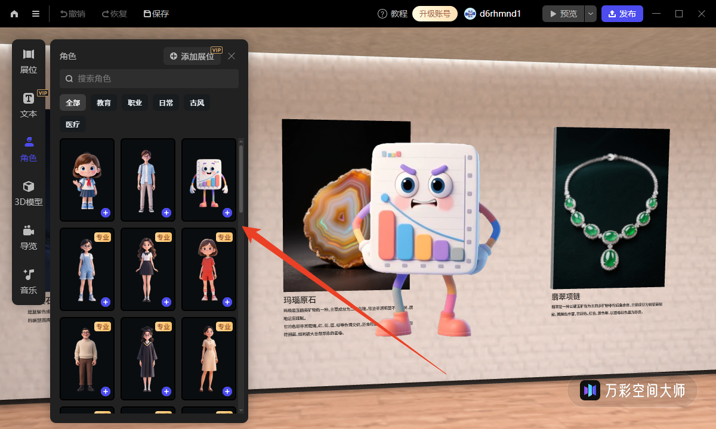Screen dimensions: 716x429
Task: Open the 3D模型 panel
Action: [29, 194]
